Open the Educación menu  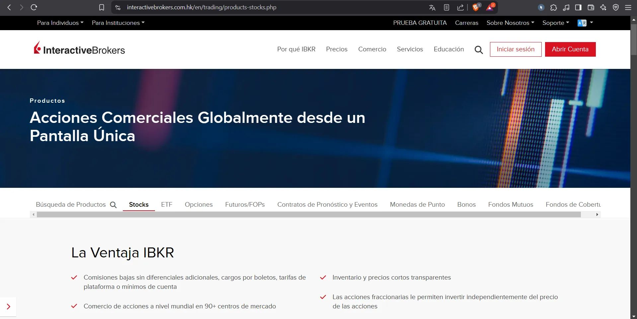(449, 49)
